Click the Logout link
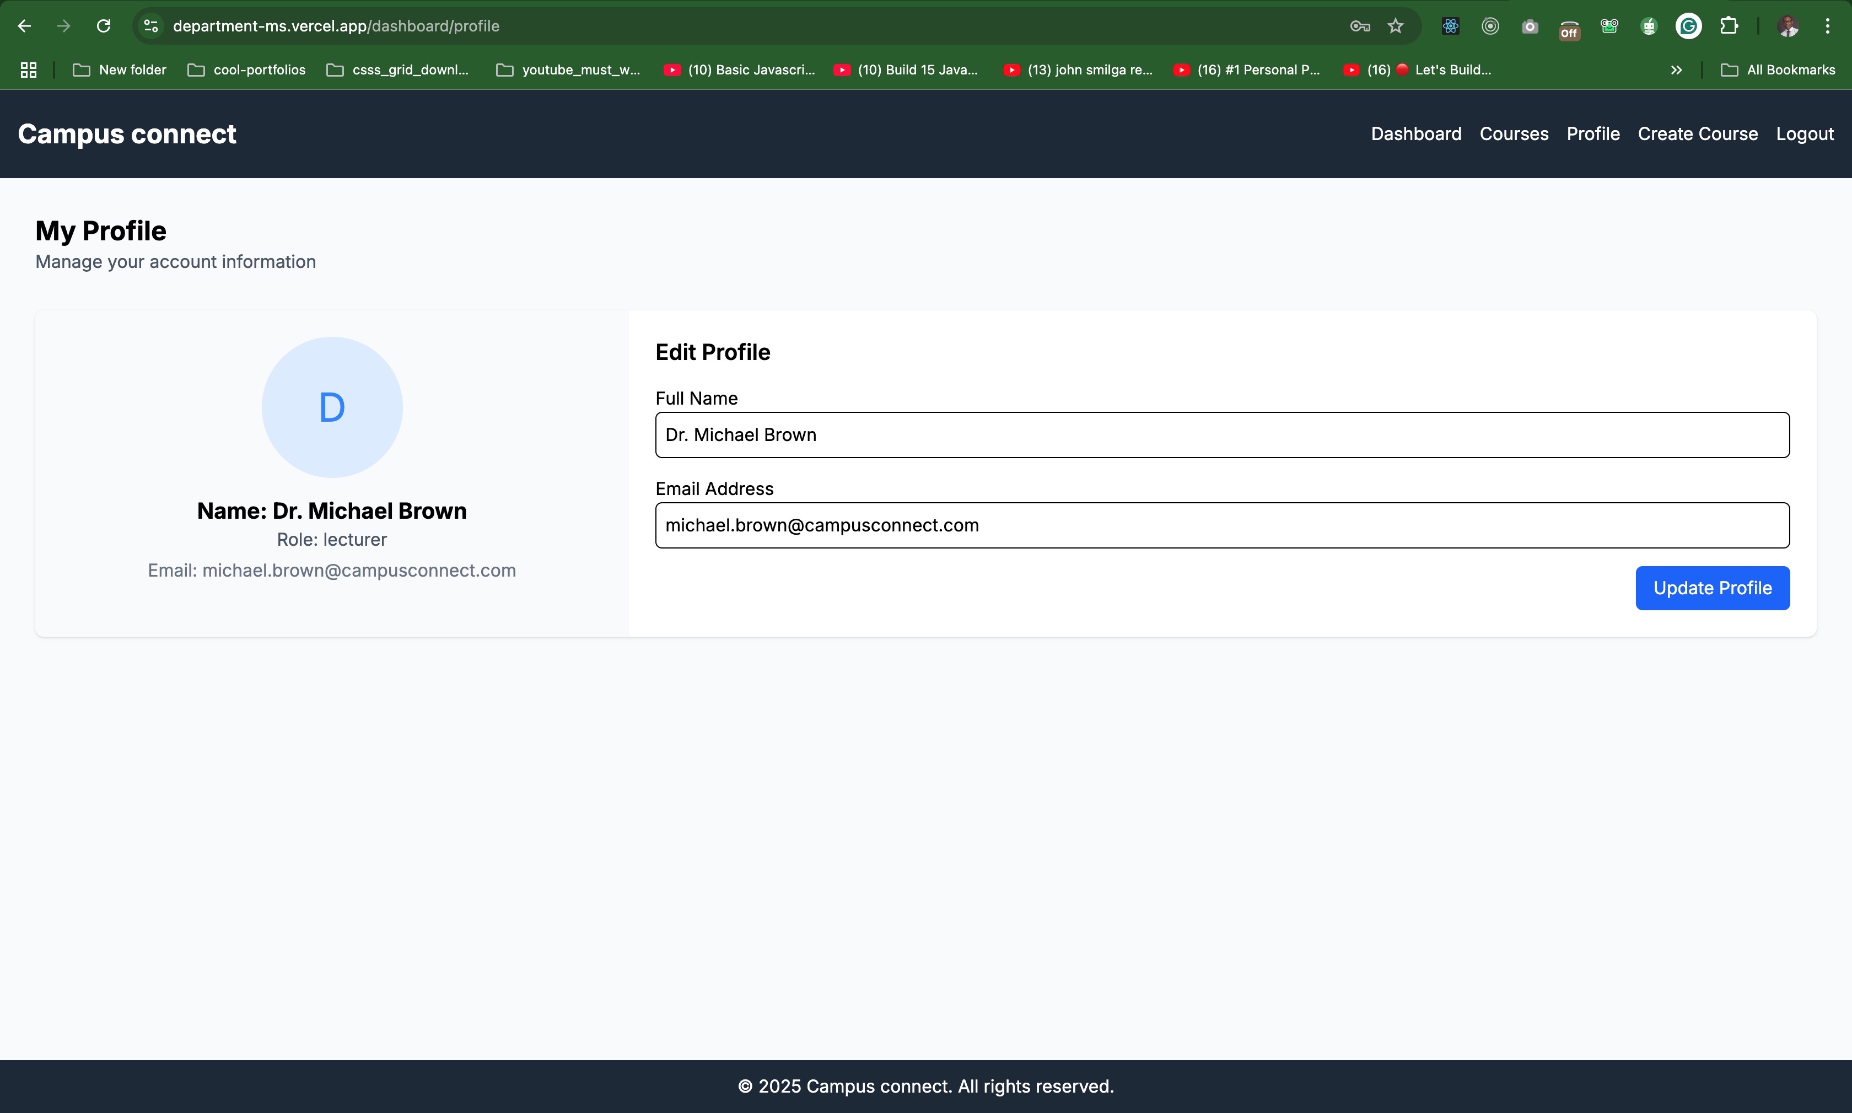The width and height of the screenshot is (1852, 1113). pos(1804,133)
